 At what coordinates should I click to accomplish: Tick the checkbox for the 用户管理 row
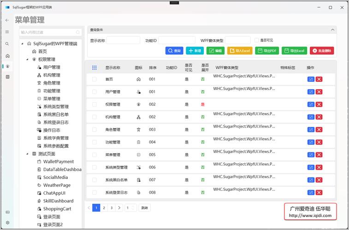pos(95,92)
